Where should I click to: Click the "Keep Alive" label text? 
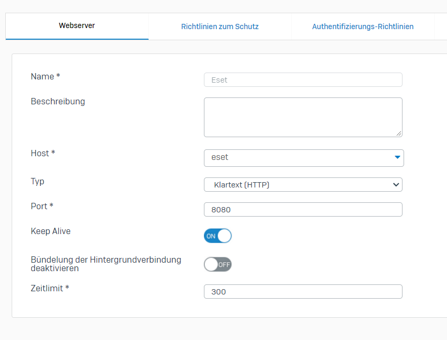point(51,231)
